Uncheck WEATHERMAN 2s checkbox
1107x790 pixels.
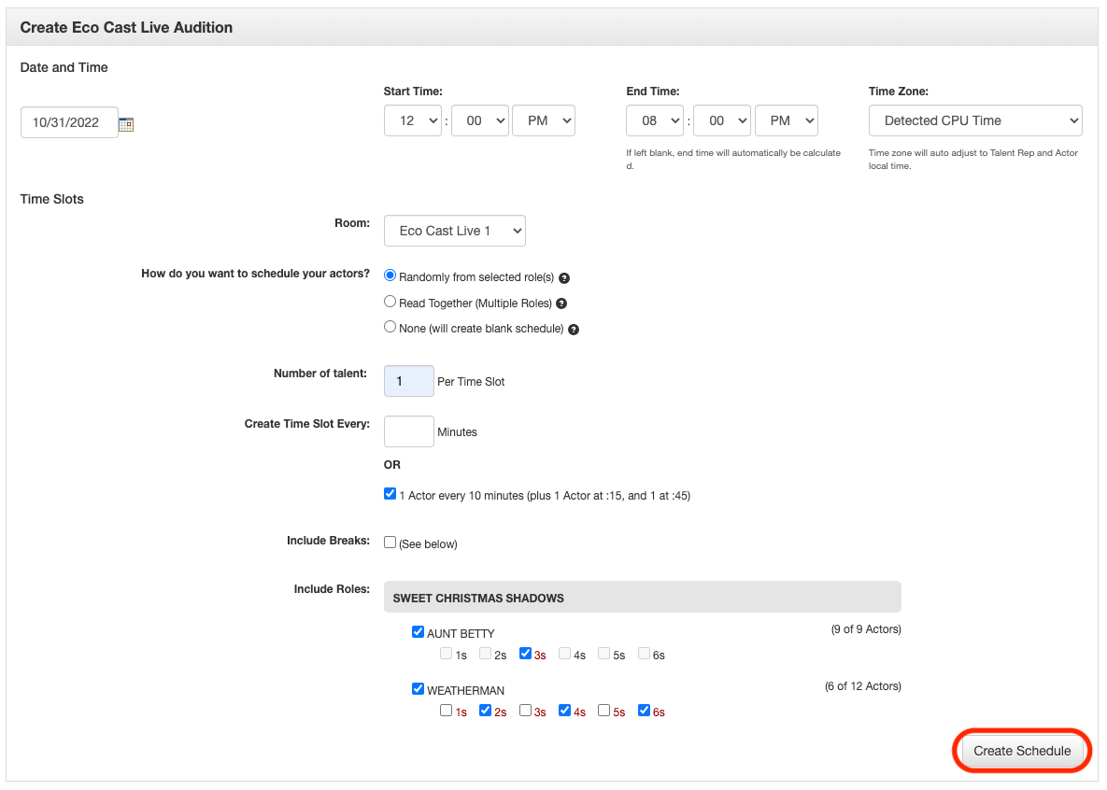[485, 711]
